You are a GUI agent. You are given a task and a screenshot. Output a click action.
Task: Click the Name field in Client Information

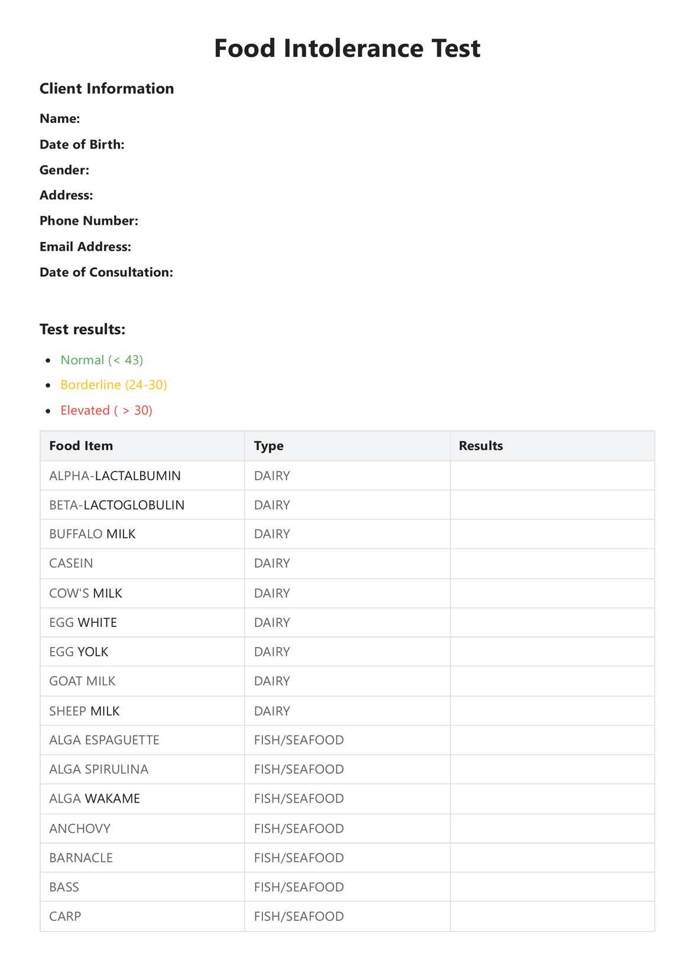tap(60, 118)
